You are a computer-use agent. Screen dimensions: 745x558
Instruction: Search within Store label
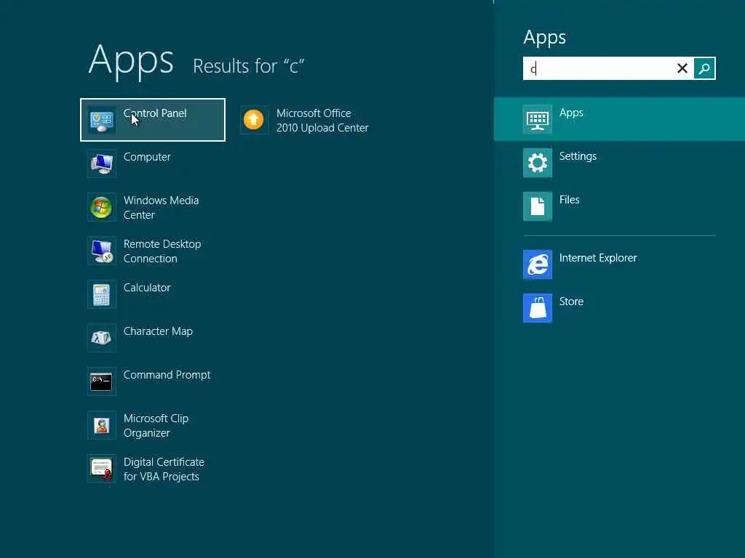pyautogui.click(x=571, y=302)
